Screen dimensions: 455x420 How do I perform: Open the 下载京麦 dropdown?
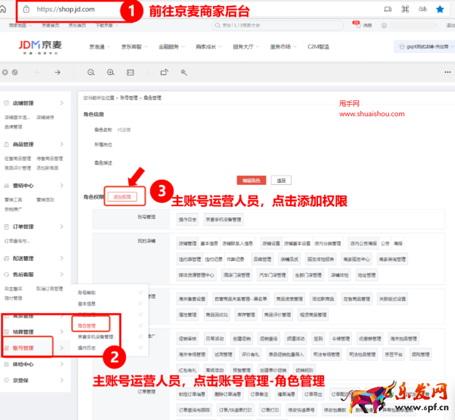107,26
